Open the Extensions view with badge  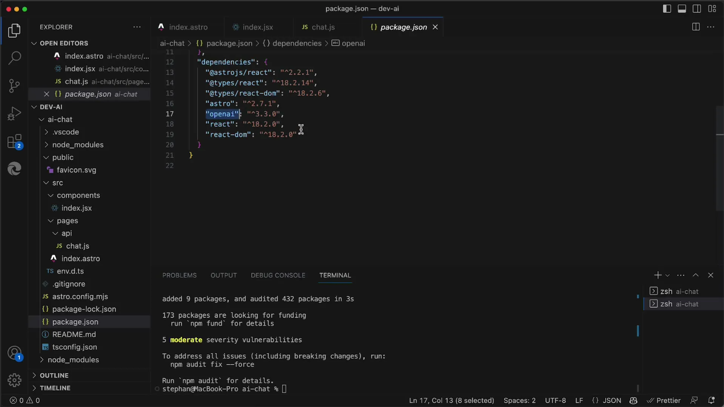coord(14,142)
